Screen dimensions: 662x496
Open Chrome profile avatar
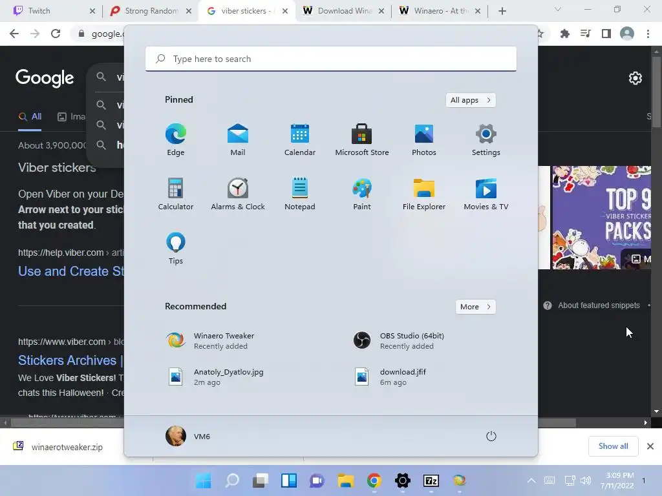[x=627, y=34]
